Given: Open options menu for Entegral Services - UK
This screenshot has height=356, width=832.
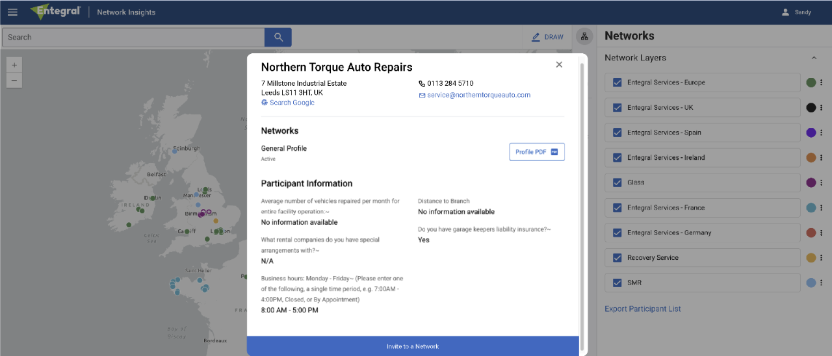Looking at the screenshot, I should (821, 108).
